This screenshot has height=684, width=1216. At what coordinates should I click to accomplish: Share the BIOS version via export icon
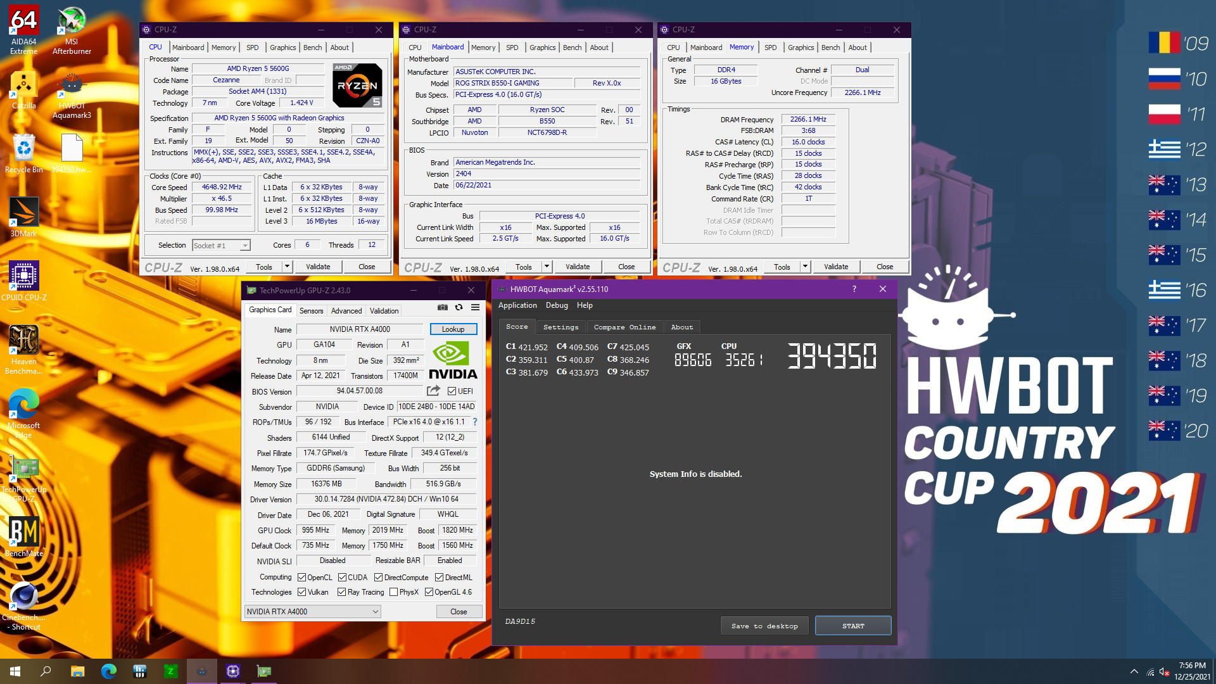pyautogui.click(x=433, y=391)
